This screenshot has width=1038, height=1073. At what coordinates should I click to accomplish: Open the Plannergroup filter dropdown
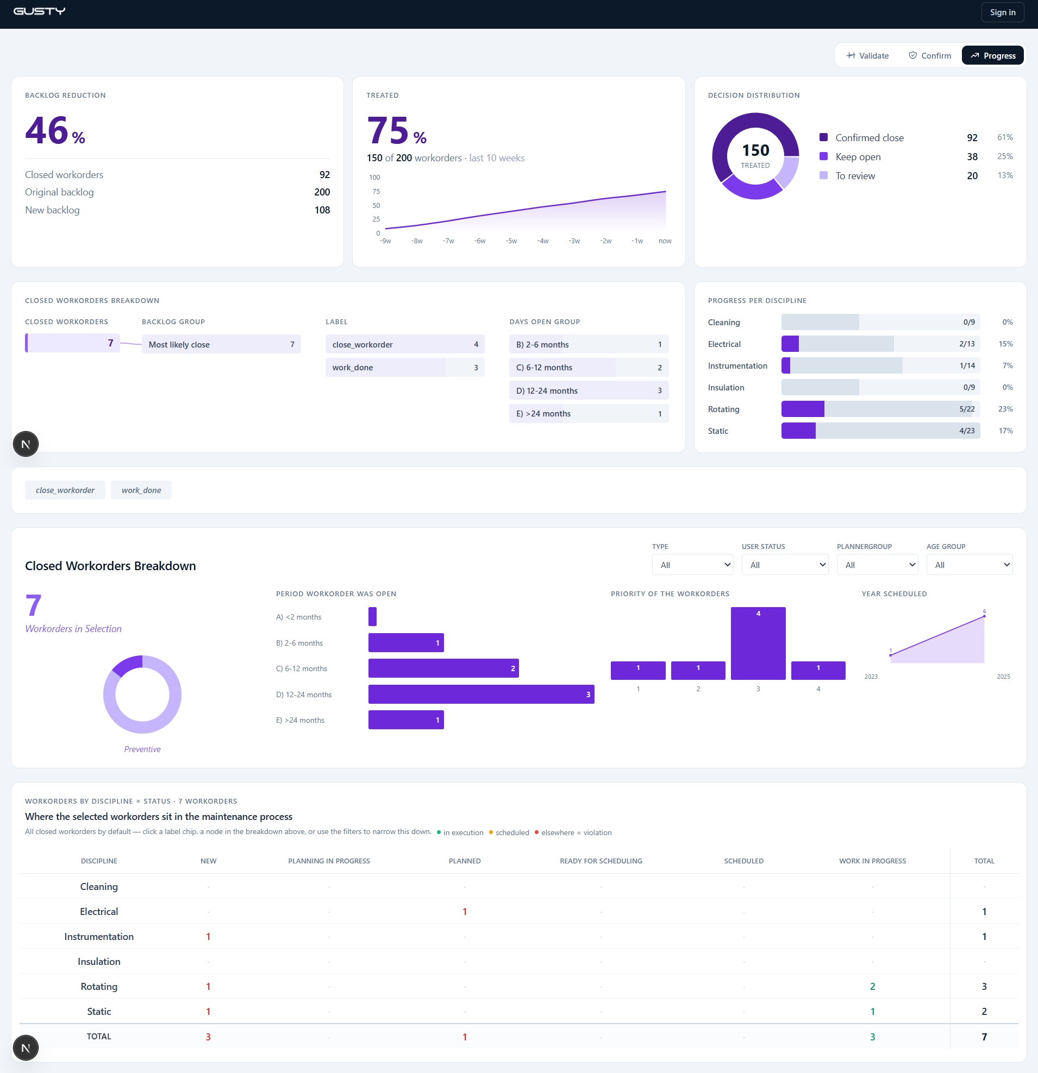point(878,565)
